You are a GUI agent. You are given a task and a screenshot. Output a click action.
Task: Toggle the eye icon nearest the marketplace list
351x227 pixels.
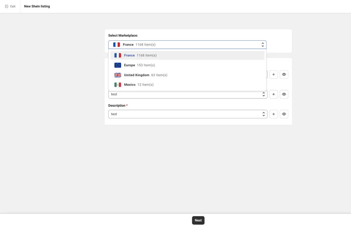[x=284, y=74]
